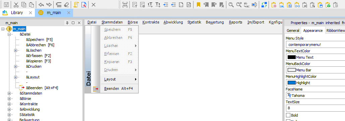Click the Redo arrow icon
The width and height of the screenshot is (345, 121).
[49, 5]
